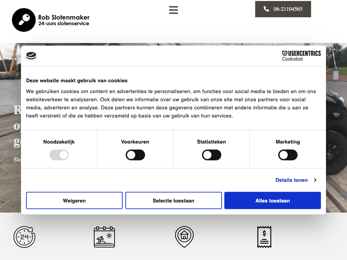The height and width of the screenshot is (260, 347).
Task: Click the chevron next to Details tonen
Action: point(315,180)
